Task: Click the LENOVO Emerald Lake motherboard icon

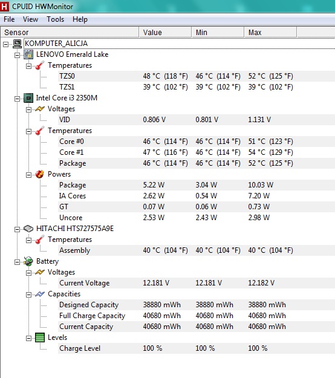Action: click(x=28, y=54)
